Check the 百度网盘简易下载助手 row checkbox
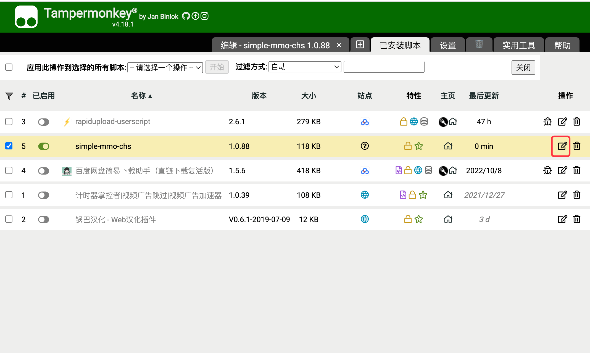This screenshot has width=590, height=353. [x=9, y=170]
